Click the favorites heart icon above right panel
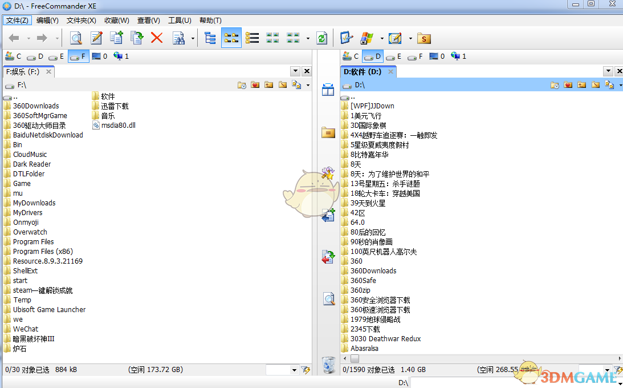The width and height of the screenshot is (623, 388). [x=568, y=84]
